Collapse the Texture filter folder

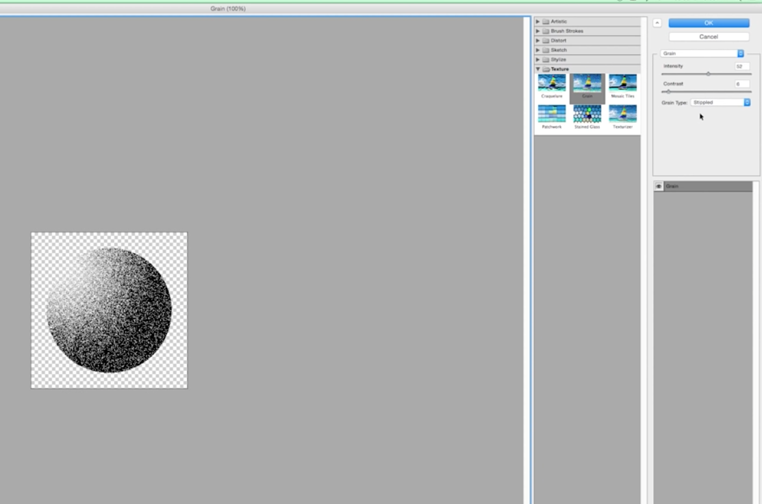(x=538, y=69)
